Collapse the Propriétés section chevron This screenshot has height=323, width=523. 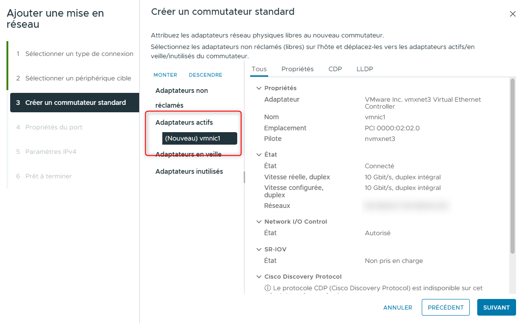[x=259, y=88]
